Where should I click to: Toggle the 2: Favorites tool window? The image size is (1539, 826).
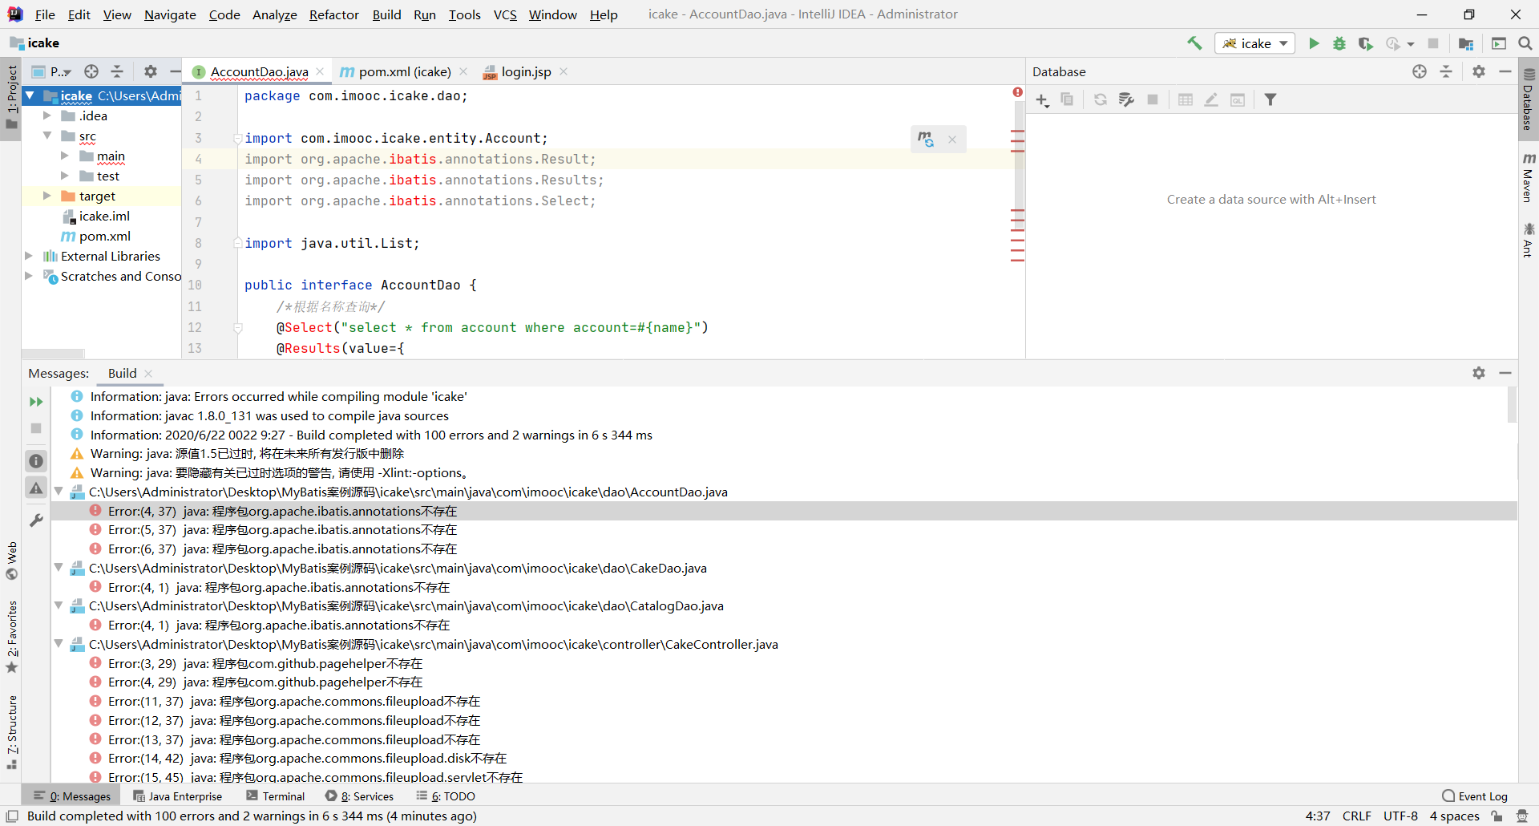[x=11, y=638]
